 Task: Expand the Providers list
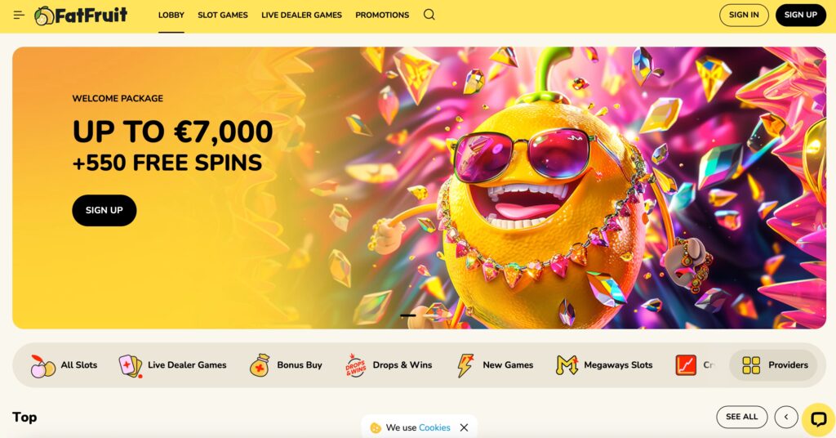point(775,365)
